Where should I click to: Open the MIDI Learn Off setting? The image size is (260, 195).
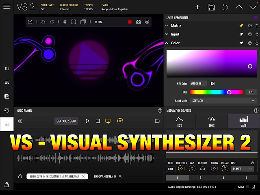48,7
